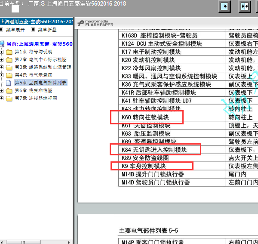258x244 pixels.
Task: Expand the 第1章 符号与说明 tree node
Action: pos(1,52)
